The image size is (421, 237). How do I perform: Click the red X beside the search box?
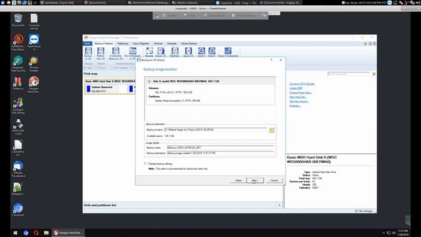(x=374, y=74)
